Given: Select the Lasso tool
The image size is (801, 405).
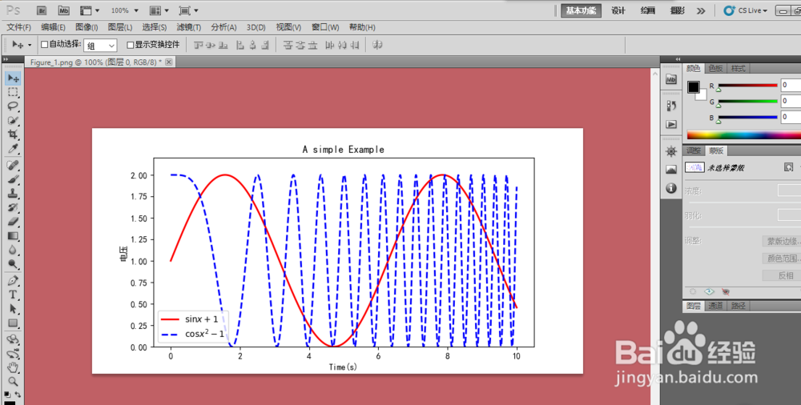Looking at the screenshot, I should (x=14, y=106).
